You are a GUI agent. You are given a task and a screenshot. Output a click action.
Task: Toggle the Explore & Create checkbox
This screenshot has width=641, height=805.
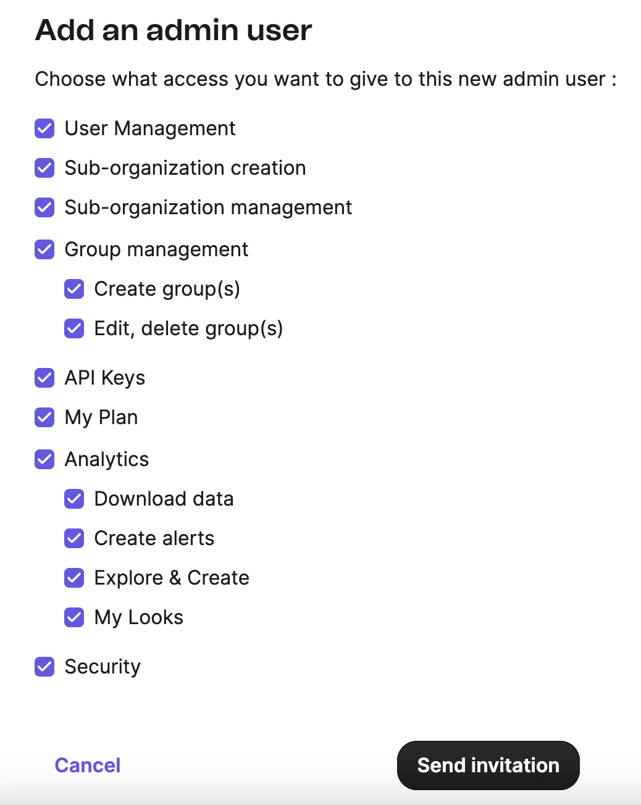(x=74, y=578)
